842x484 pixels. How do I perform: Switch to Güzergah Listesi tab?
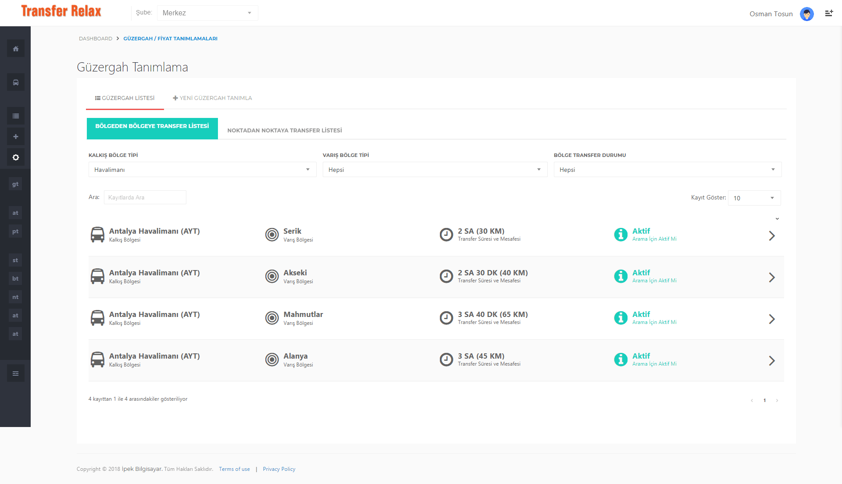(x=125, y=98)
